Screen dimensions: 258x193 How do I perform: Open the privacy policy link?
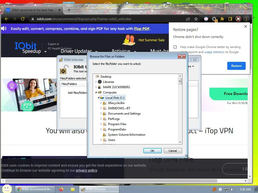(86, 170)
